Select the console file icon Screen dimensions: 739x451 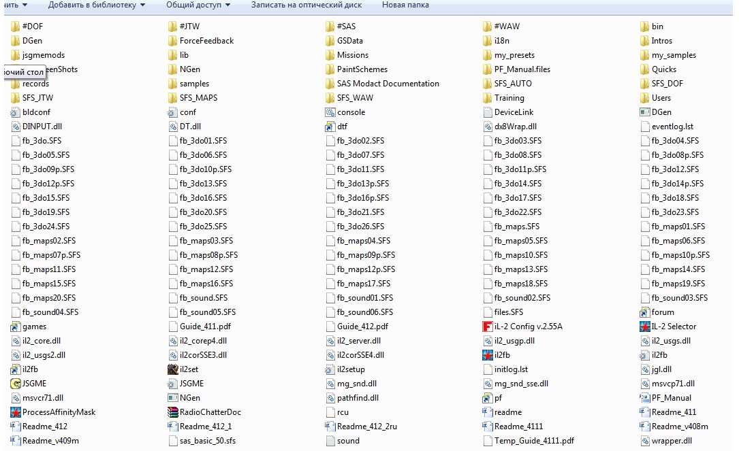pos(330,112)
